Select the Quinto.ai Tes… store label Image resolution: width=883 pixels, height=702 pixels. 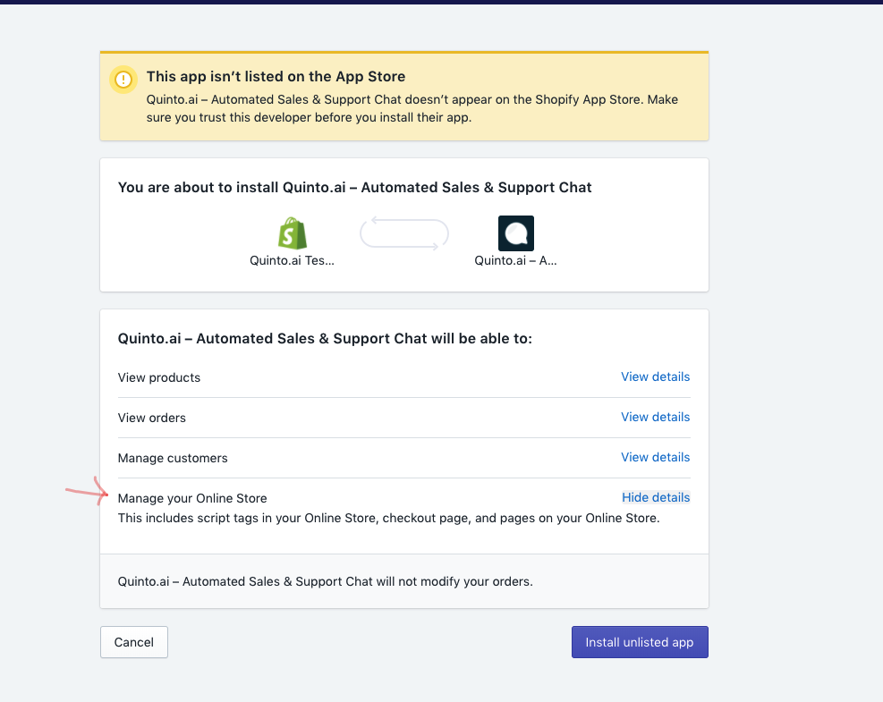pyautogui.click(x=292, y=261)
